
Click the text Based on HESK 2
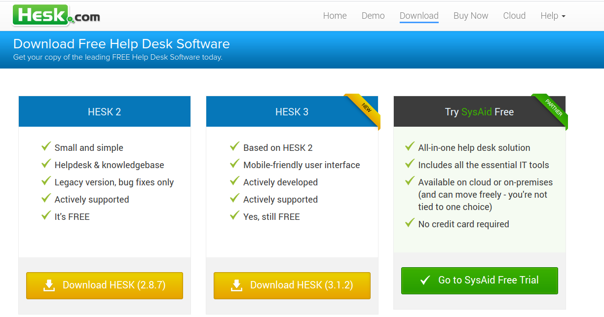pos(278,148)
